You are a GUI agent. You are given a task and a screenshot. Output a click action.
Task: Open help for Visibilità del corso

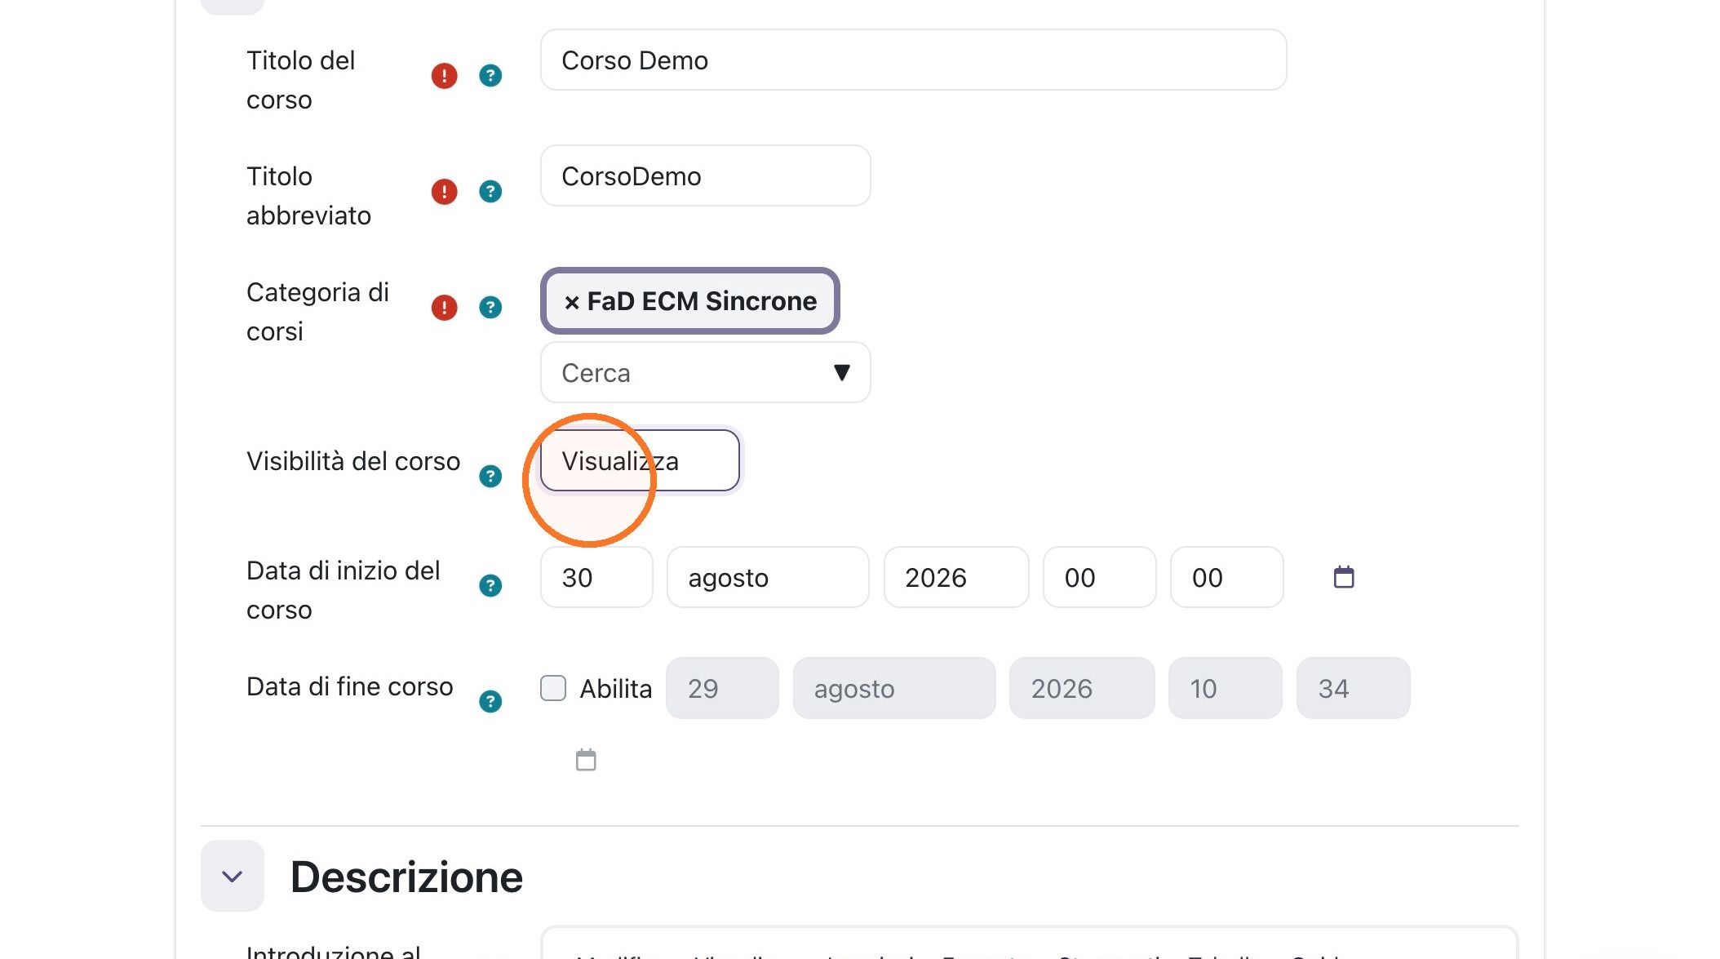[x=490, y=477]
